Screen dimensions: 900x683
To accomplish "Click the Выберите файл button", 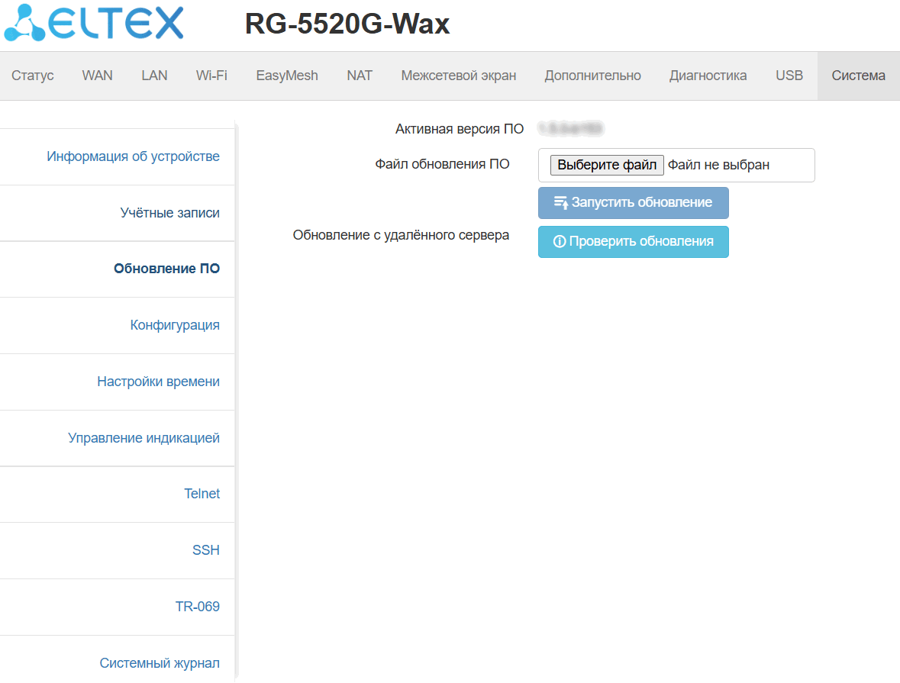I will 607,166.
